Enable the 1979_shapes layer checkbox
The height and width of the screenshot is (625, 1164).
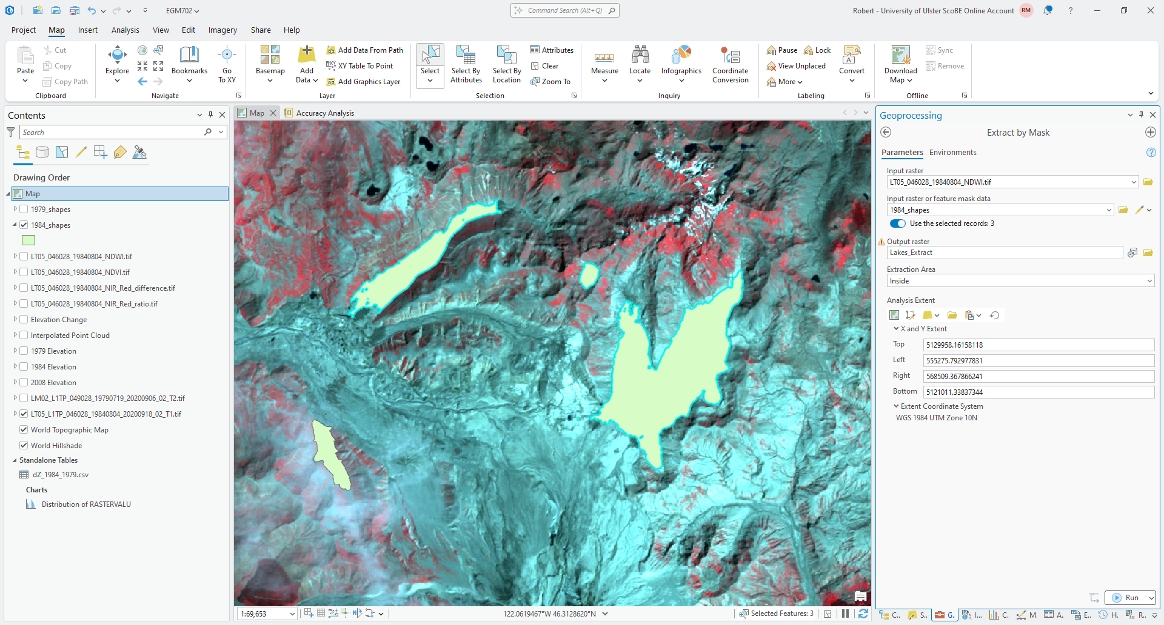24,210
